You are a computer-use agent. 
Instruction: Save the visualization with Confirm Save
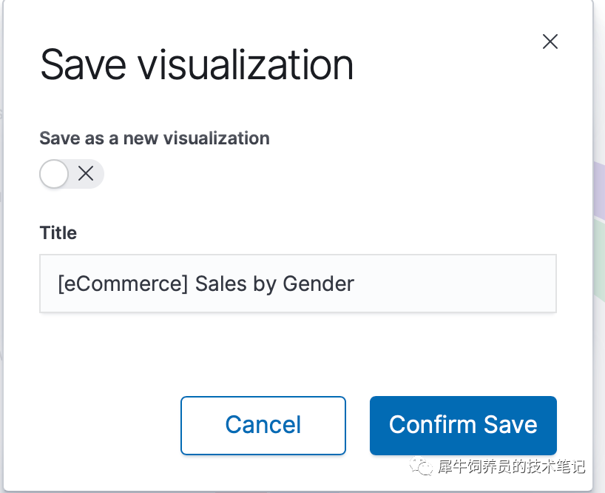click(463, 425)
